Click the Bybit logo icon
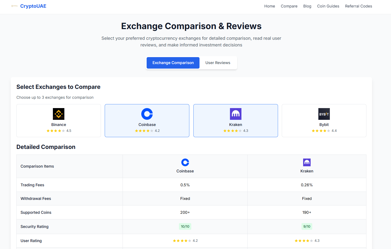This screenshot has height=249, width=391. coord(324,114)
